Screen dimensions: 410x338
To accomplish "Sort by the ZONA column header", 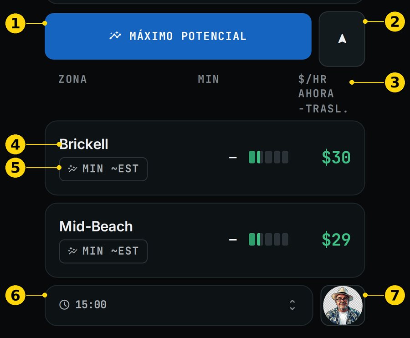I will pyautogui.click(x=72, y=79).
